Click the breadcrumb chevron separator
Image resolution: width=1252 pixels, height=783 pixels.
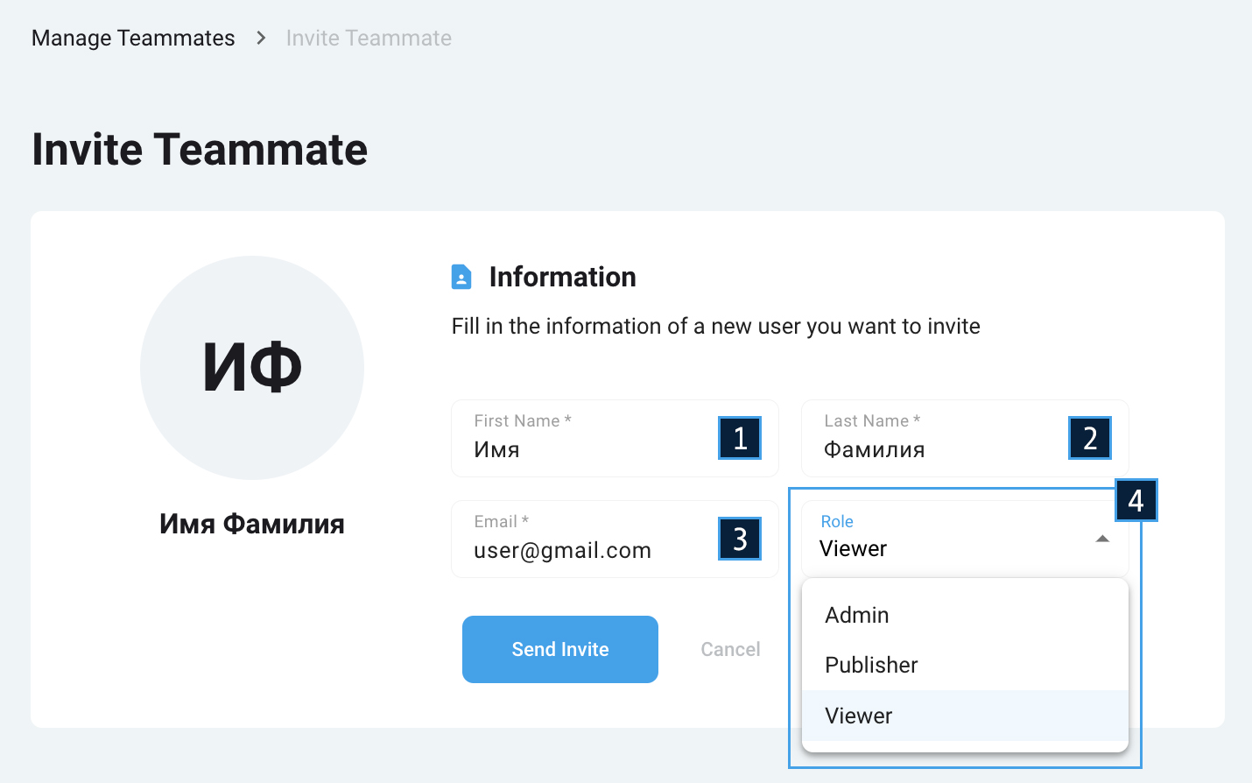(x=261, y=38)
